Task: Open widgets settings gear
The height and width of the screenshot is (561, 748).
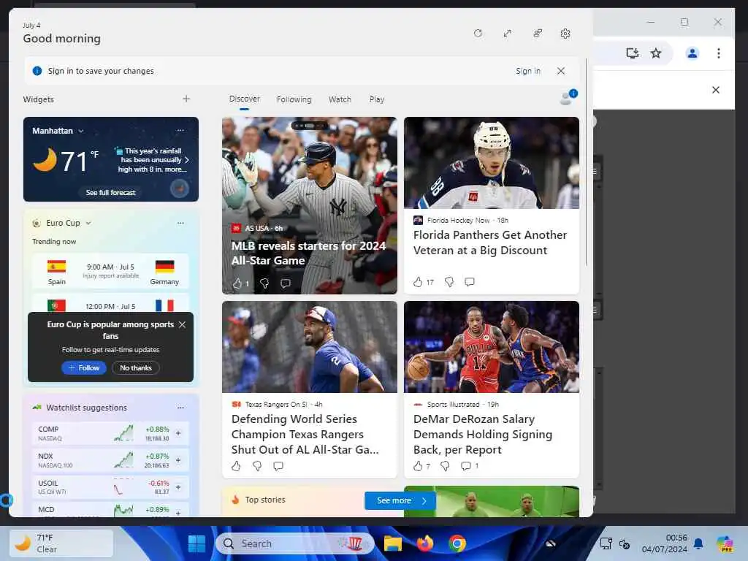Action: click(x=565, y=34)
